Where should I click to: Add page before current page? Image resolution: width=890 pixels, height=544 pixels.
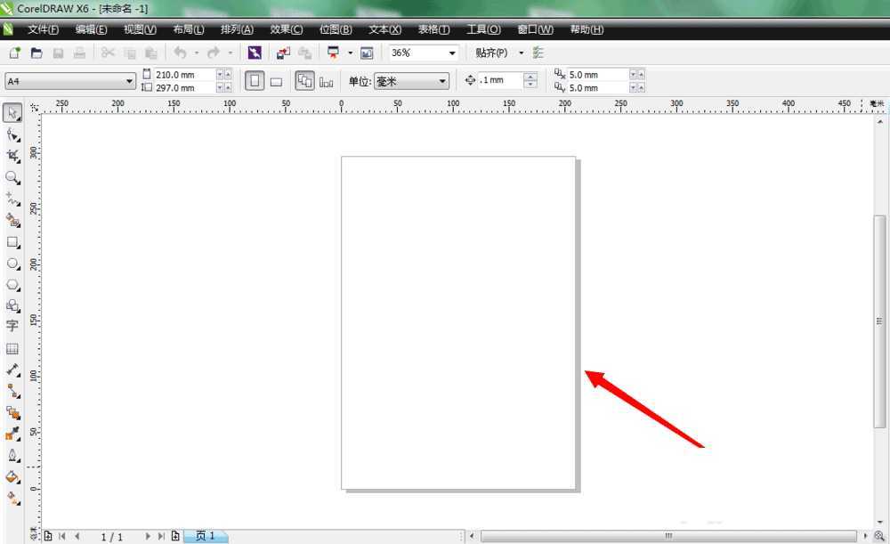click(48, 536)
